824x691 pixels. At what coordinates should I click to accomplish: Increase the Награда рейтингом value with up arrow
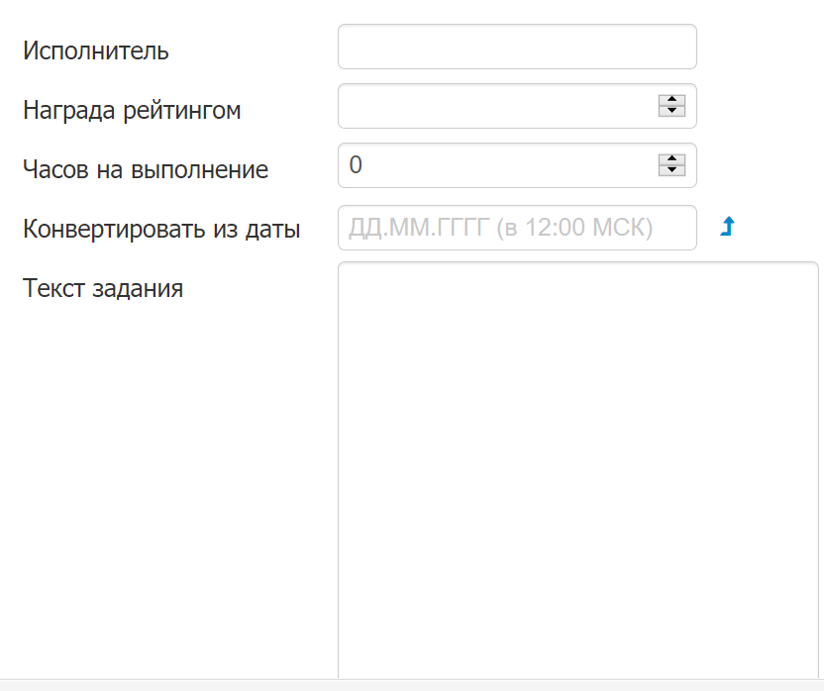[671, 100]
